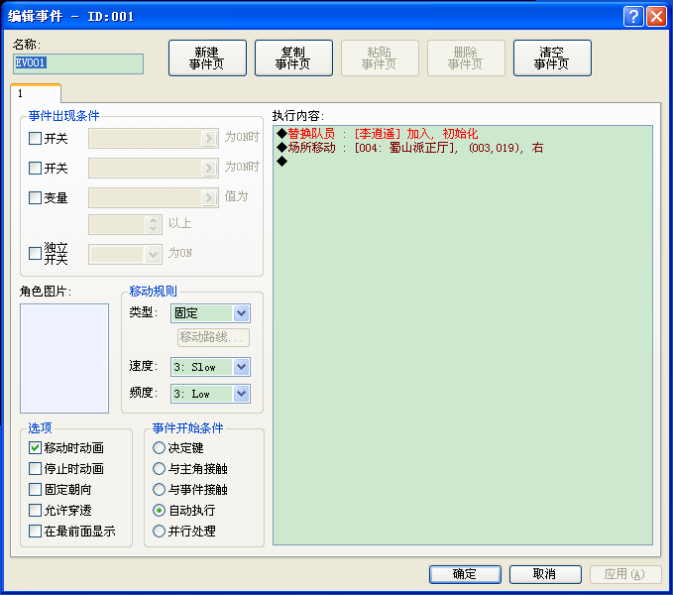Select the 并行处理 start condition

159,531
